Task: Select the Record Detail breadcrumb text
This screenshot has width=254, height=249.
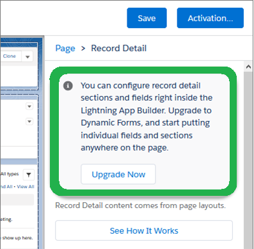Action: click(119, 48)
